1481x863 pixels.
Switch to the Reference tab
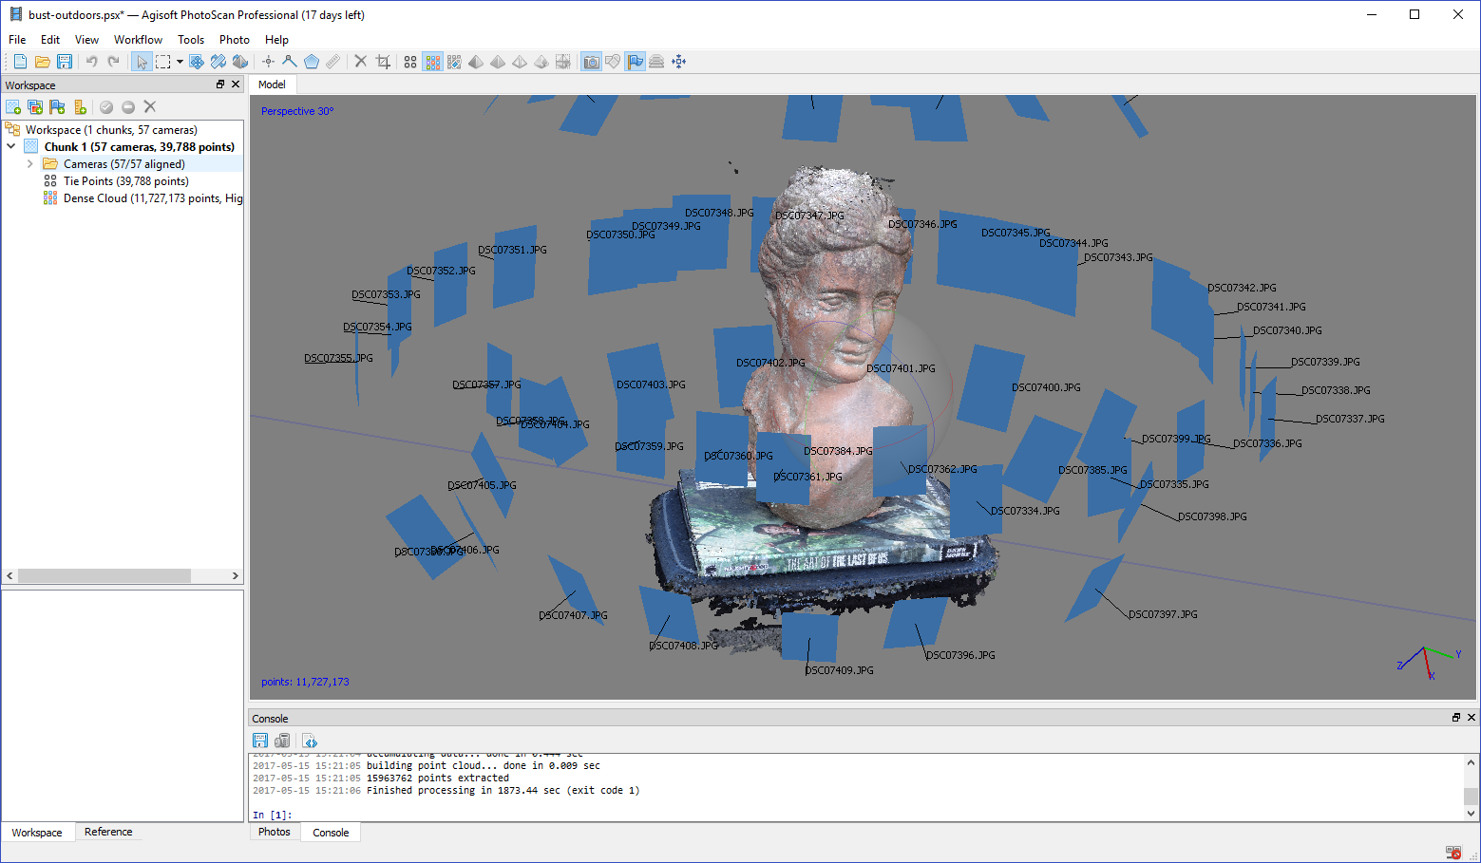tap(108, 832)
